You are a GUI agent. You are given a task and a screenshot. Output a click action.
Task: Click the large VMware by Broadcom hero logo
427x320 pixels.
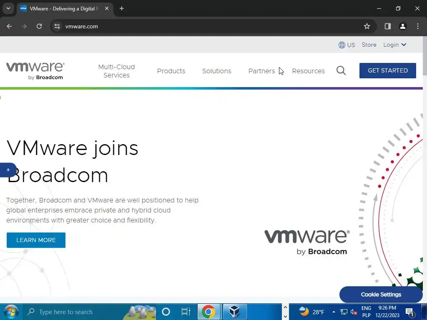307,242
